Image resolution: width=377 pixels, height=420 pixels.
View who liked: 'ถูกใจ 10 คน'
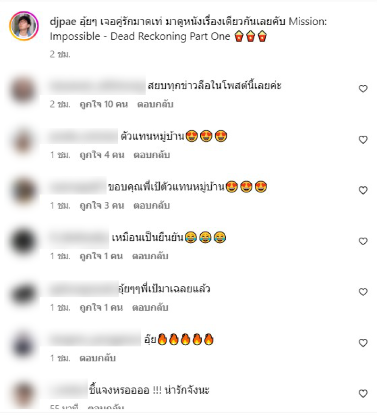[x=104, y=104]
